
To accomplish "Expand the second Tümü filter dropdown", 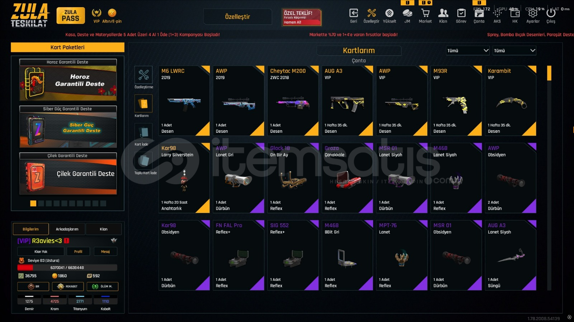I will pyautogui.click(x=514, y=50).
